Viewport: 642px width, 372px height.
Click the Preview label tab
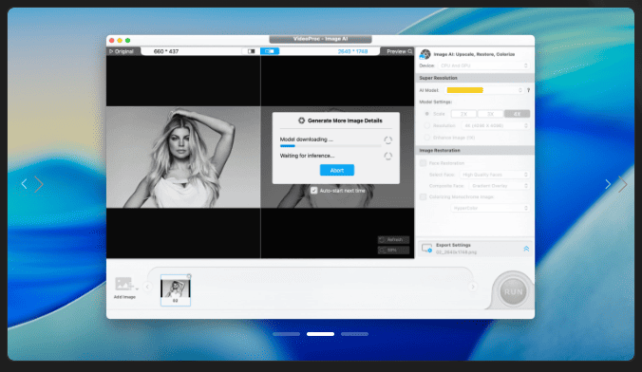396,51
